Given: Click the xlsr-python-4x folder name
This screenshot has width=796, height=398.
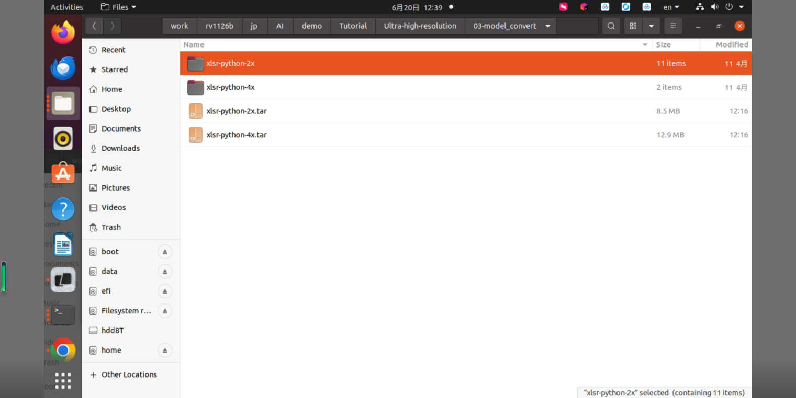Looking at the screenshot, I should click(x=231, y=87).
